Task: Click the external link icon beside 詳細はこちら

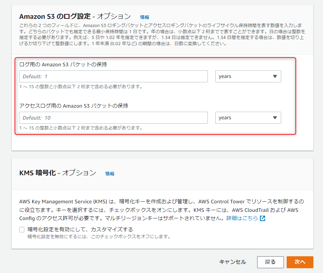Action: point(262,218)
